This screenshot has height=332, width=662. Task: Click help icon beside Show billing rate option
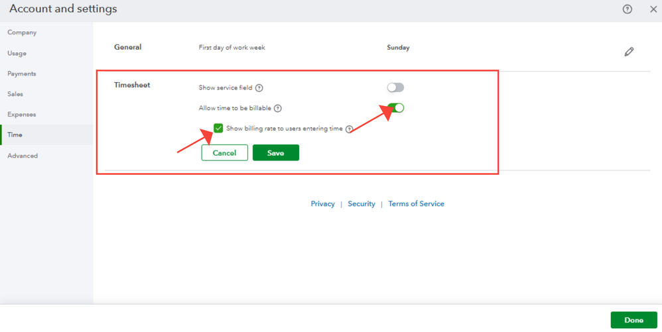click(x=349, y=129)
